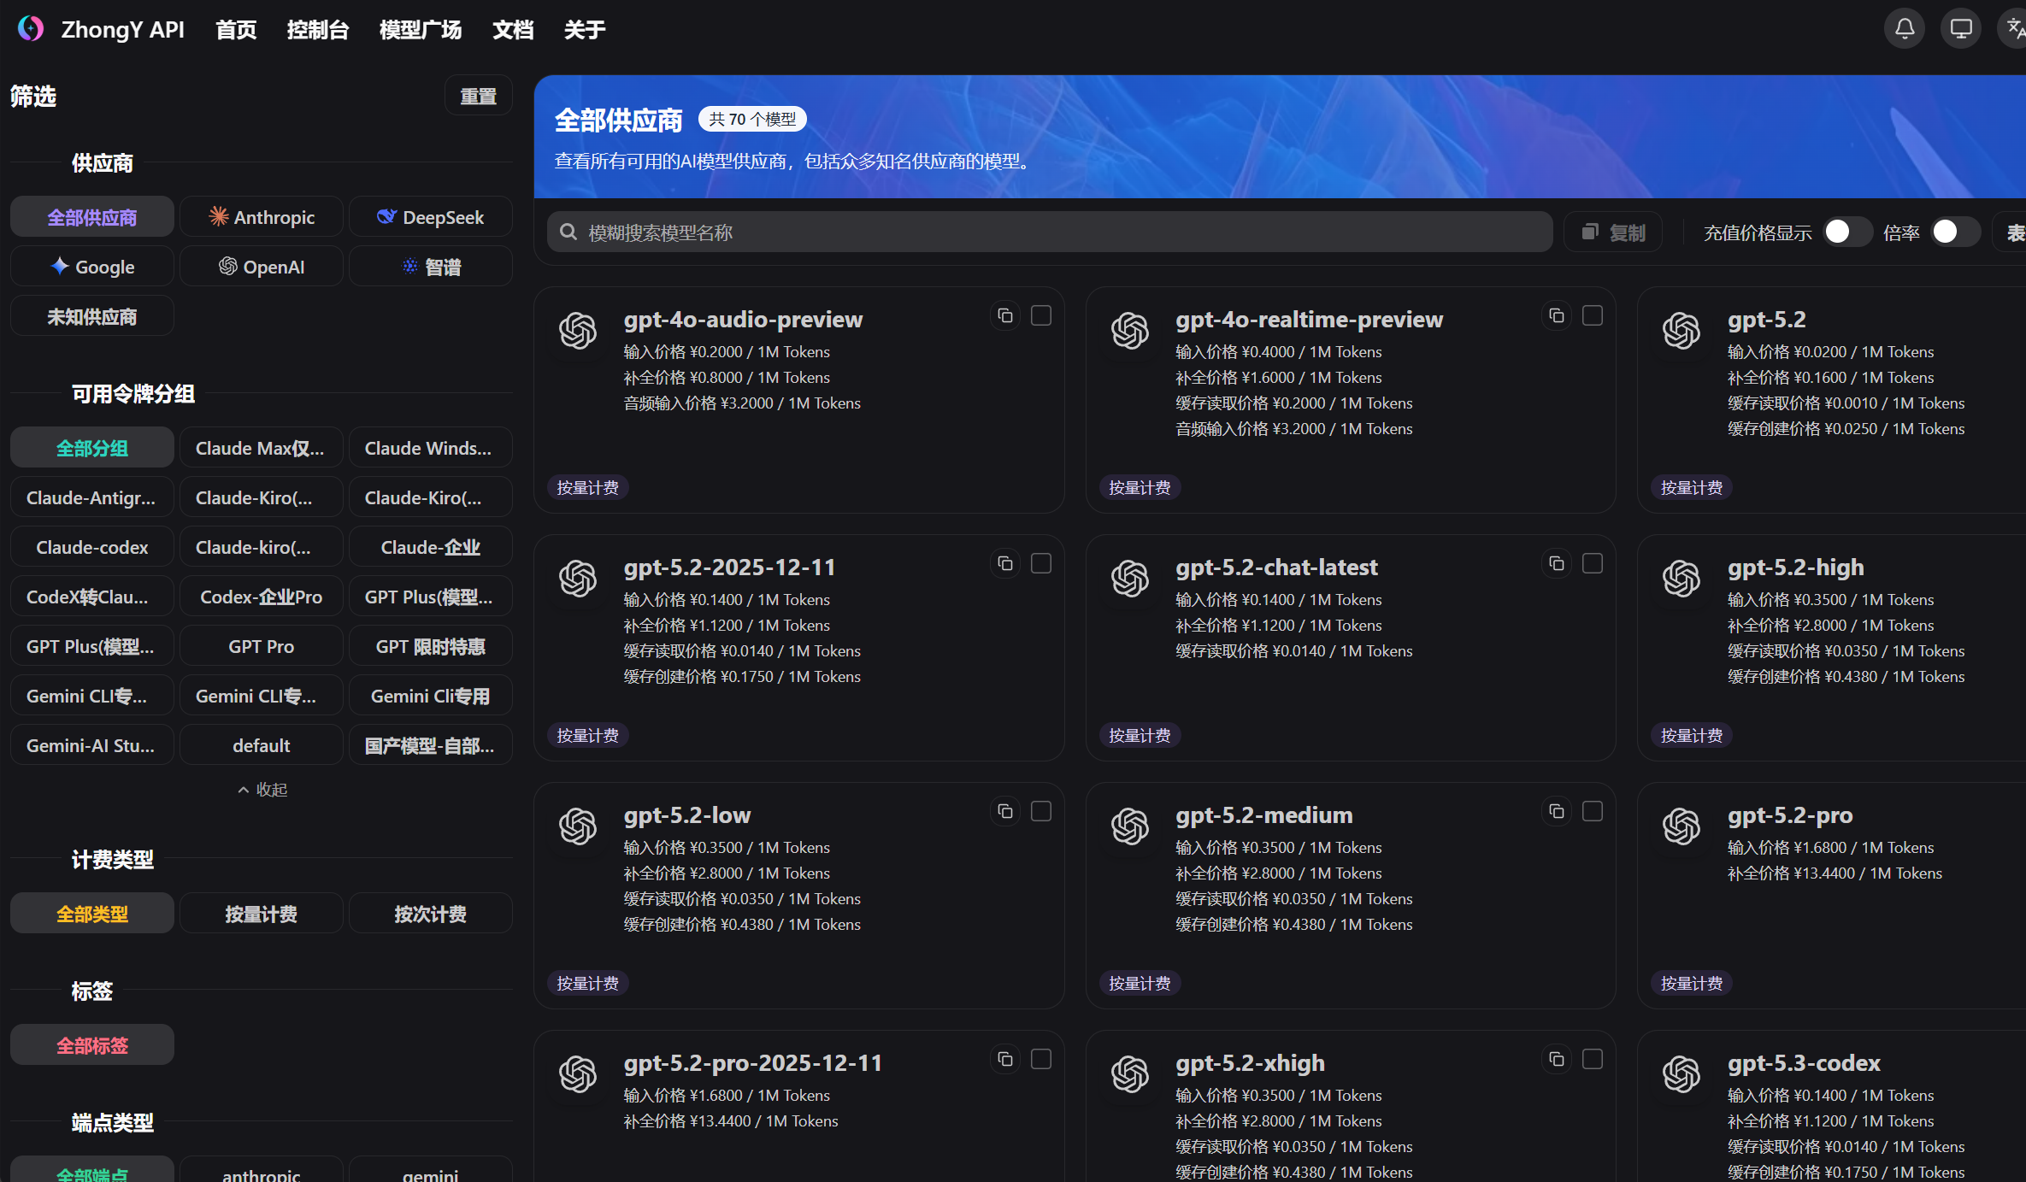Image resolution: width=2026 pixels, height=1182 pixels.
Task: Click OpenAI logo on gpt-5.2-high card
Action: coord(1681,579)
